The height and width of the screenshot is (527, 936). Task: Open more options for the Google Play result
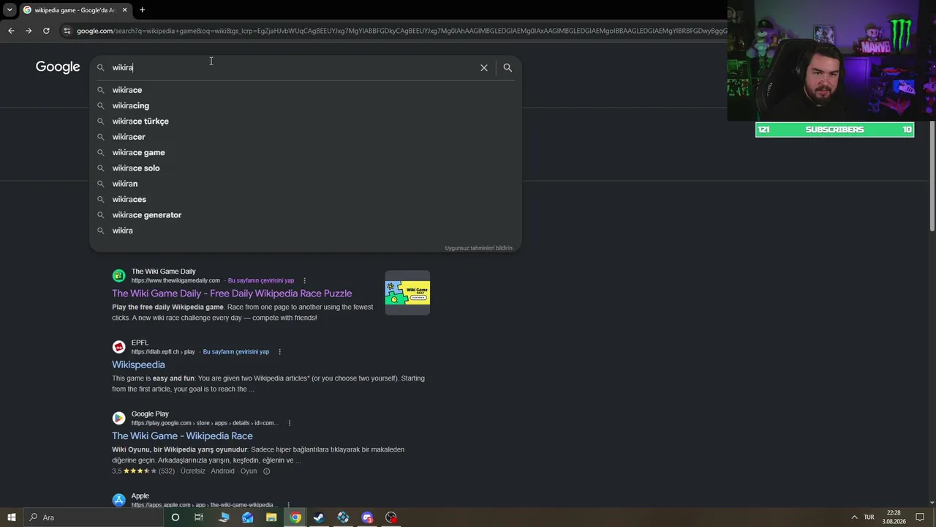(290, 423)
